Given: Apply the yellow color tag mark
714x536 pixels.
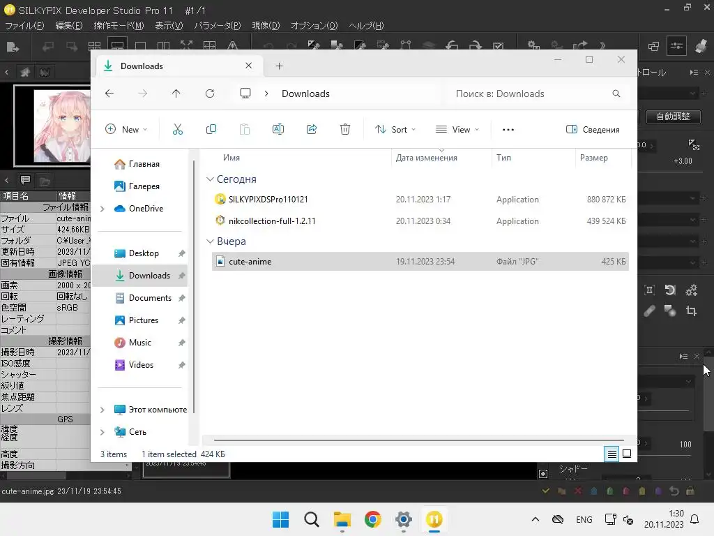Looking at the screenshot, I should click(642, 491).
